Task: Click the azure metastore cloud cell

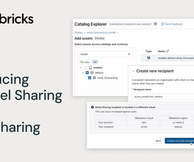Action: click(144, 127)
